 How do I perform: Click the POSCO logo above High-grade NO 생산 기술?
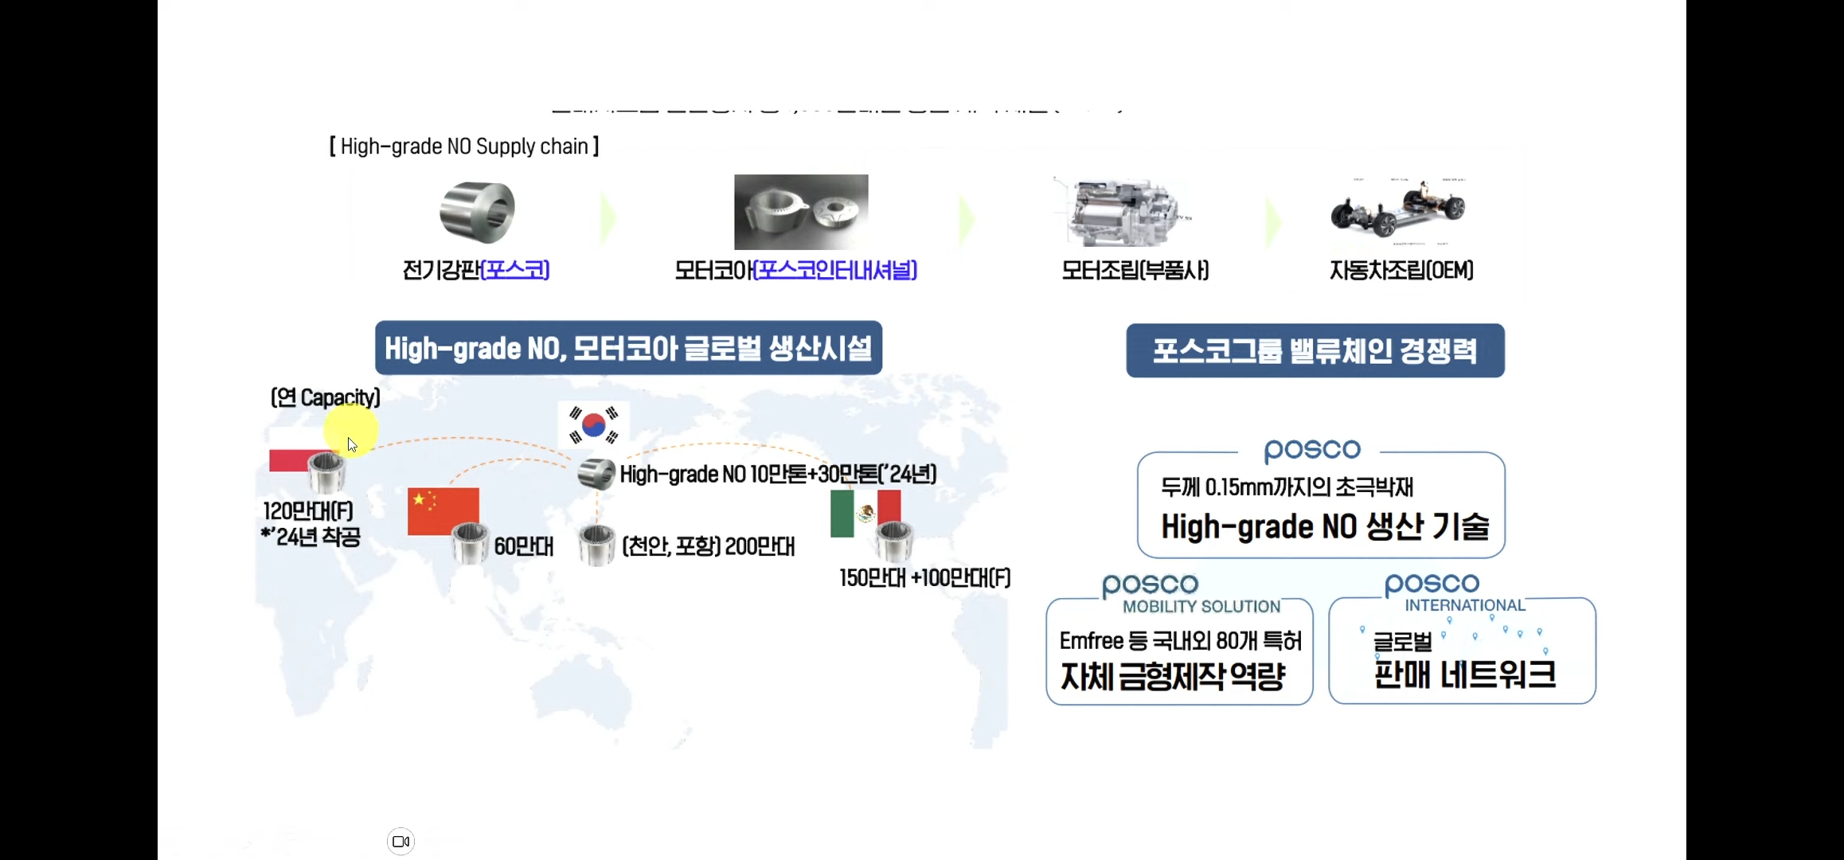pyautogui.click(x=1312, y=450)
